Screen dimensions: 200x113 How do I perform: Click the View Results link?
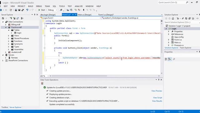click(157, 101)
